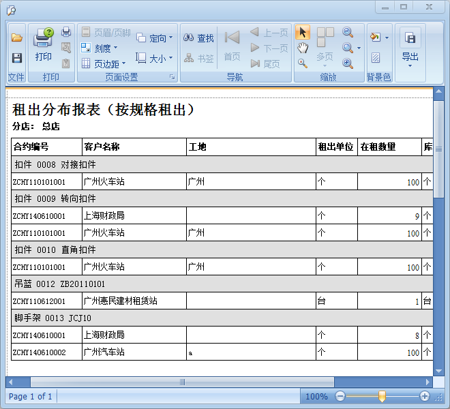450x409 pixels.
Task: Click the 100% zoom level label
Action: (x=316, y=397)
